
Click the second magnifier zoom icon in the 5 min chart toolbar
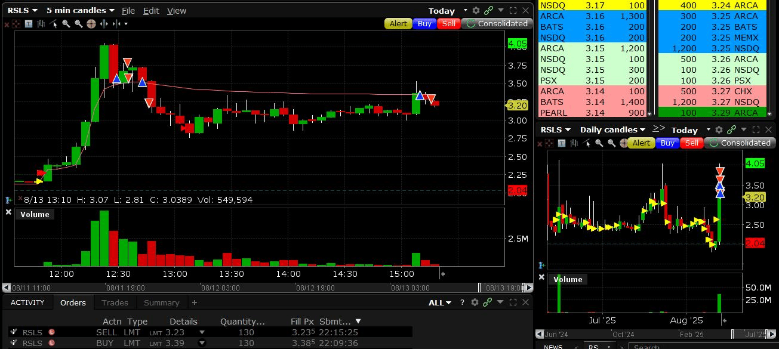pyautogui.click(x=79, y=24)
